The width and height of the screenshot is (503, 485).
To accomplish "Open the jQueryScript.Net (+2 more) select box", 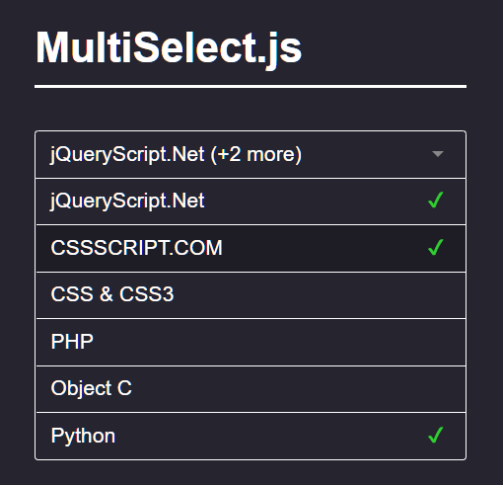I will point(251,154).
